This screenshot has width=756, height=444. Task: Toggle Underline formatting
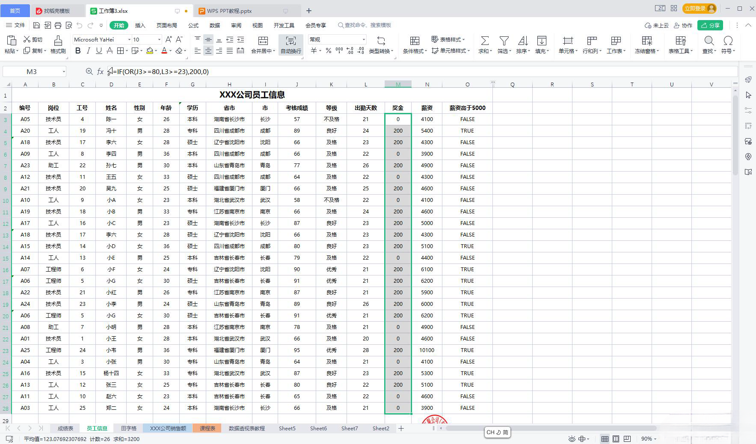coord(99,50)
